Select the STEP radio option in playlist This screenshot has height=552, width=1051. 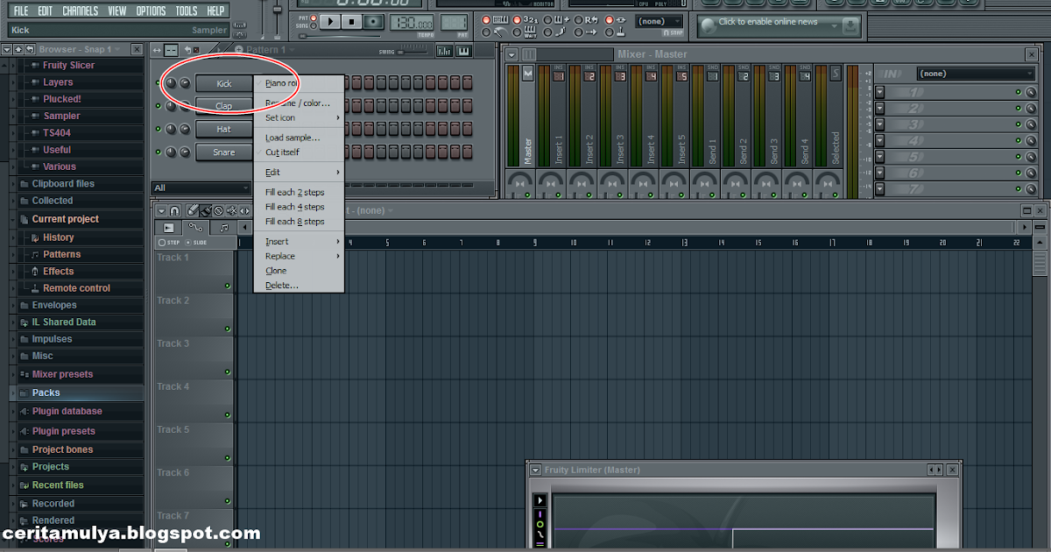(x=162, y=243)
